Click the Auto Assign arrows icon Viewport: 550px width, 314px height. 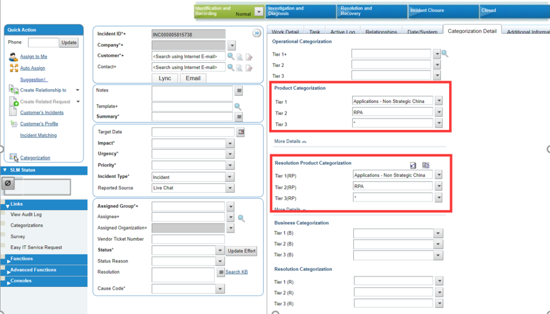click(x=13, y=68)
